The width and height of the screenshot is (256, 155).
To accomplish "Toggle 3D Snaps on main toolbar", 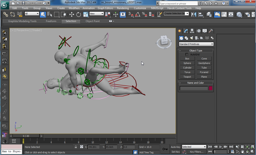I will coord(131,14).
